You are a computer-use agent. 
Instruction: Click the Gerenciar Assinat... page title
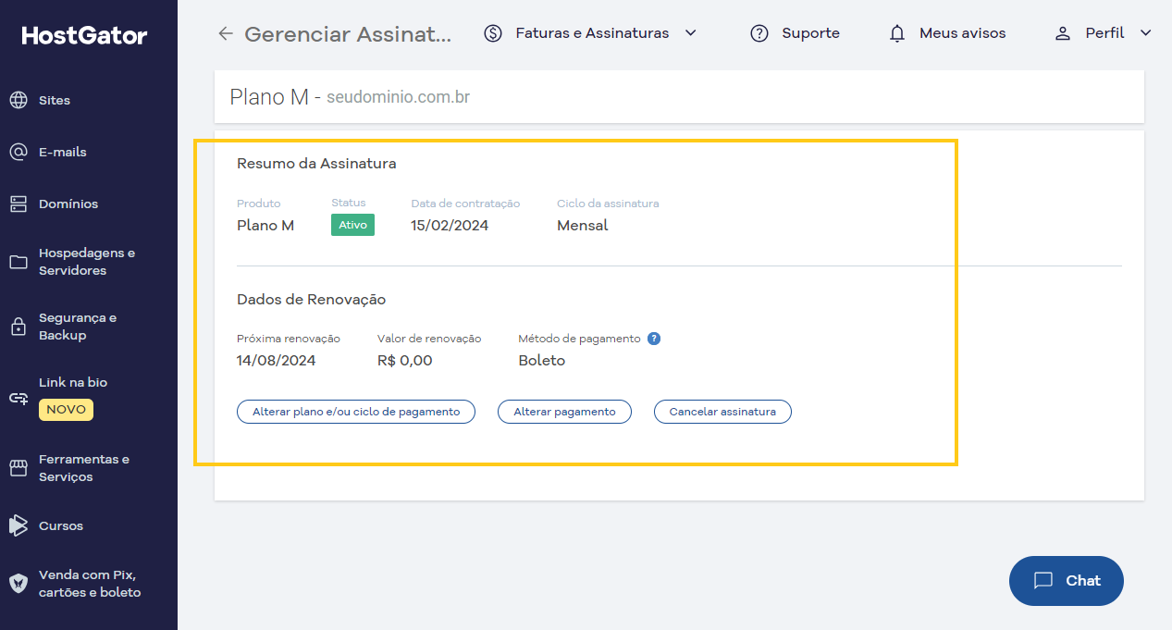click(x=349, y=34)
